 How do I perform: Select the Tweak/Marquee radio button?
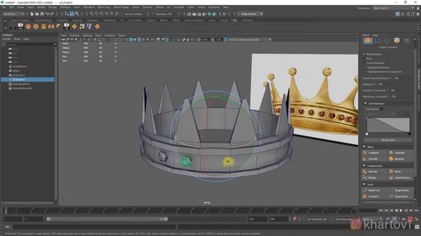pos(364,63)
